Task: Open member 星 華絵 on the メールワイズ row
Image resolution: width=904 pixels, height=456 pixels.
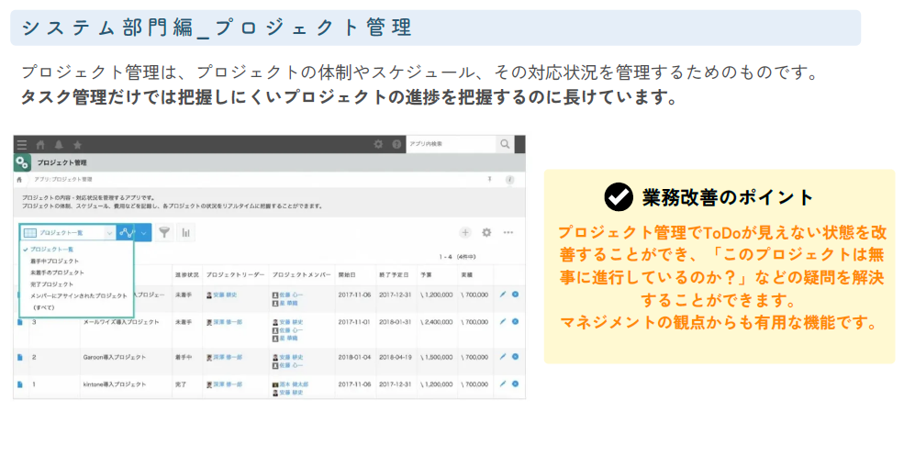Action: point(288,339)
